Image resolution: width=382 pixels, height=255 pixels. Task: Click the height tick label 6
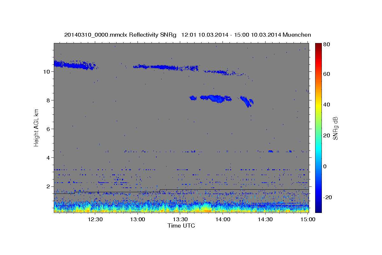48,129
